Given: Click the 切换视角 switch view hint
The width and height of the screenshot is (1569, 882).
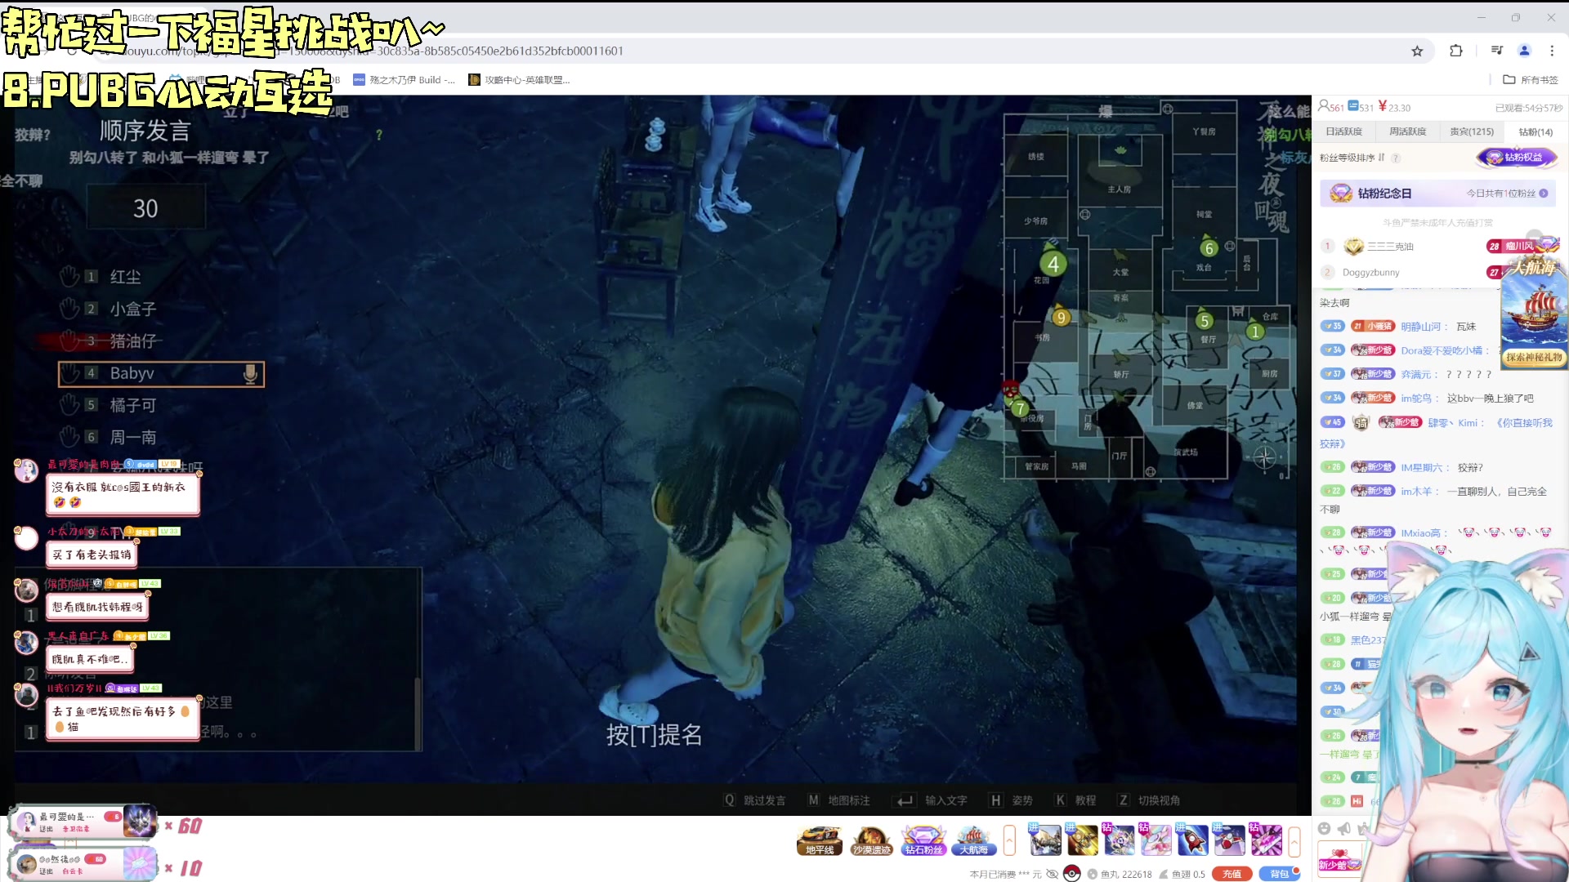Looking at the screenshot, I should pos(1149,800).
